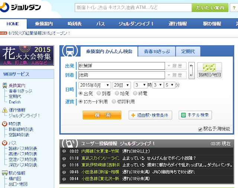
Task: Click the clock icon beside バス
Action: 4,143
